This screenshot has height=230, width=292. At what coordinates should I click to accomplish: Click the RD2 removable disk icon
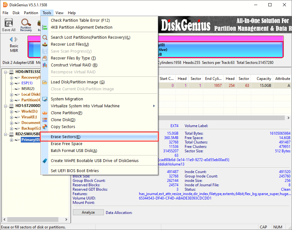[12, 134]
